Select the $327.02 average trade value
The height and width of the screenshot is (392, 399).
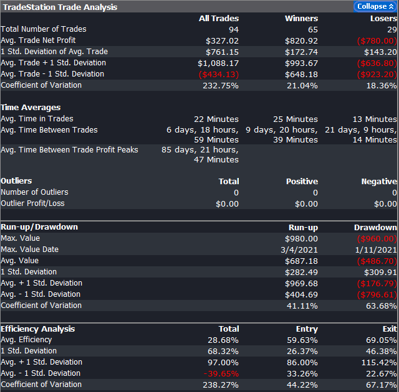point(222,41)
